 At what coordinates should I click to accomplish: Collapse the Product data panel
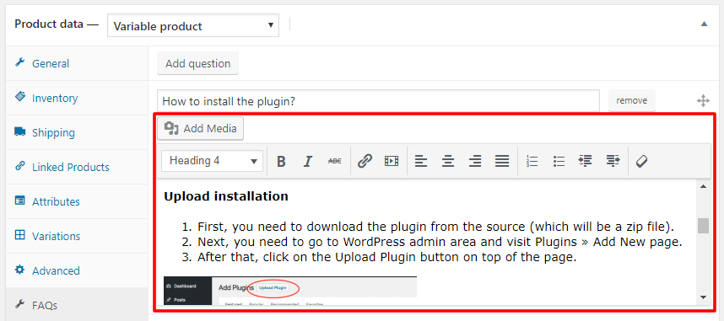704,24
